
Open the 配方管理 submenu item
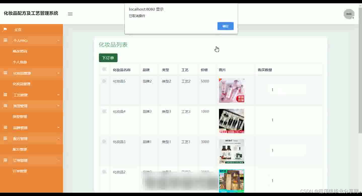click(x=20, y=149)
